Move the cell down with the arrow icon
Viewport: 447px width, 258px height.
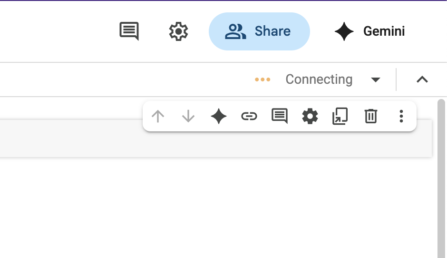pos(188,116)
